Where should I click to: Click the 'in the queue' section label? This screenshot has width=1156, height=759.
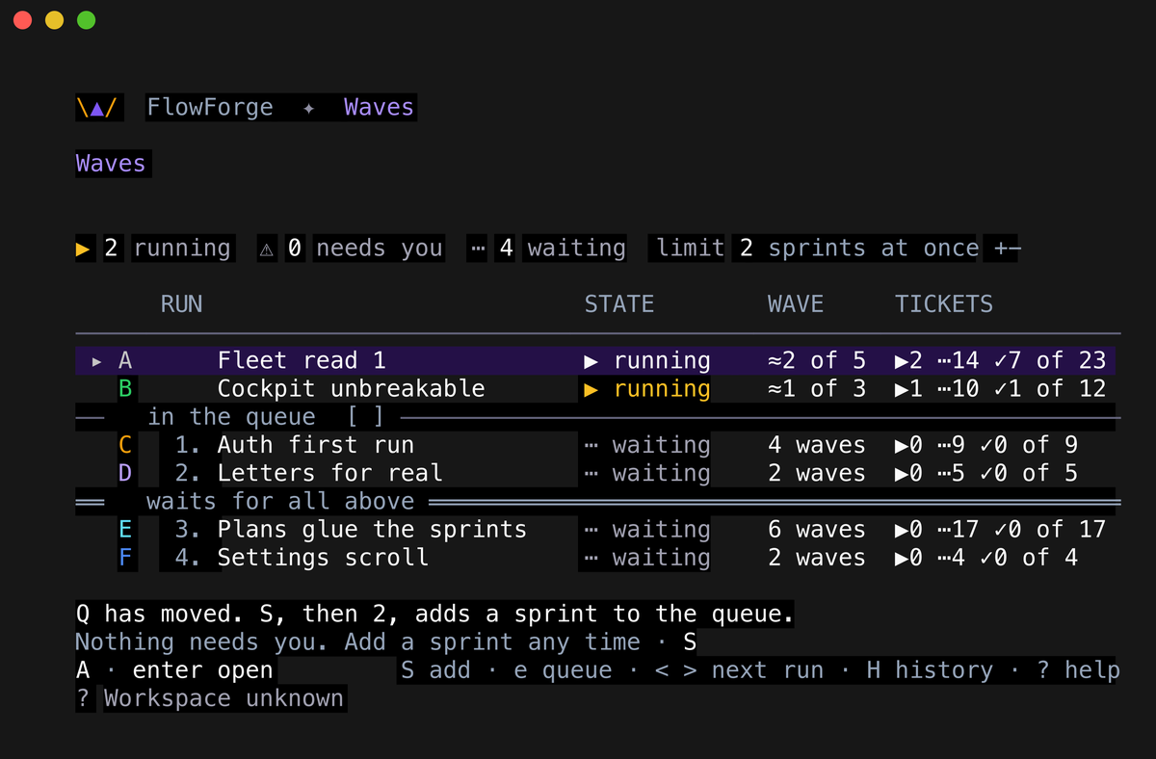231,417
